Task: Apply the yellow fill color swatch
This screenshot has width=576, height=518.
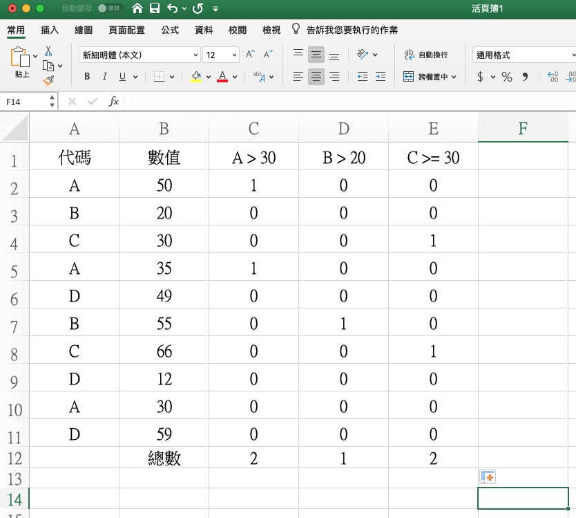Action: (x=196, y=77)
